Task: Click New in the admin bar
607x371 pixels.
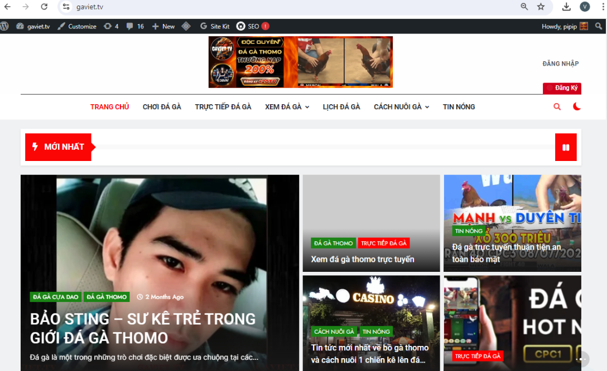Action: (x=163, y=26)
